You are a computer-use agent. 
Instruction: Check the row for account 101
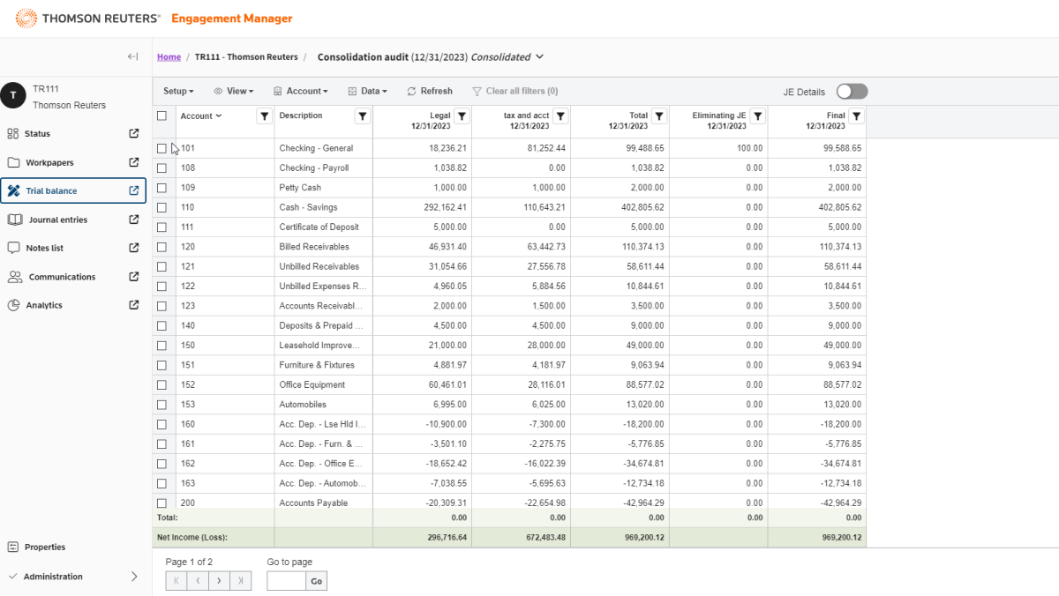tap(162, 148)
